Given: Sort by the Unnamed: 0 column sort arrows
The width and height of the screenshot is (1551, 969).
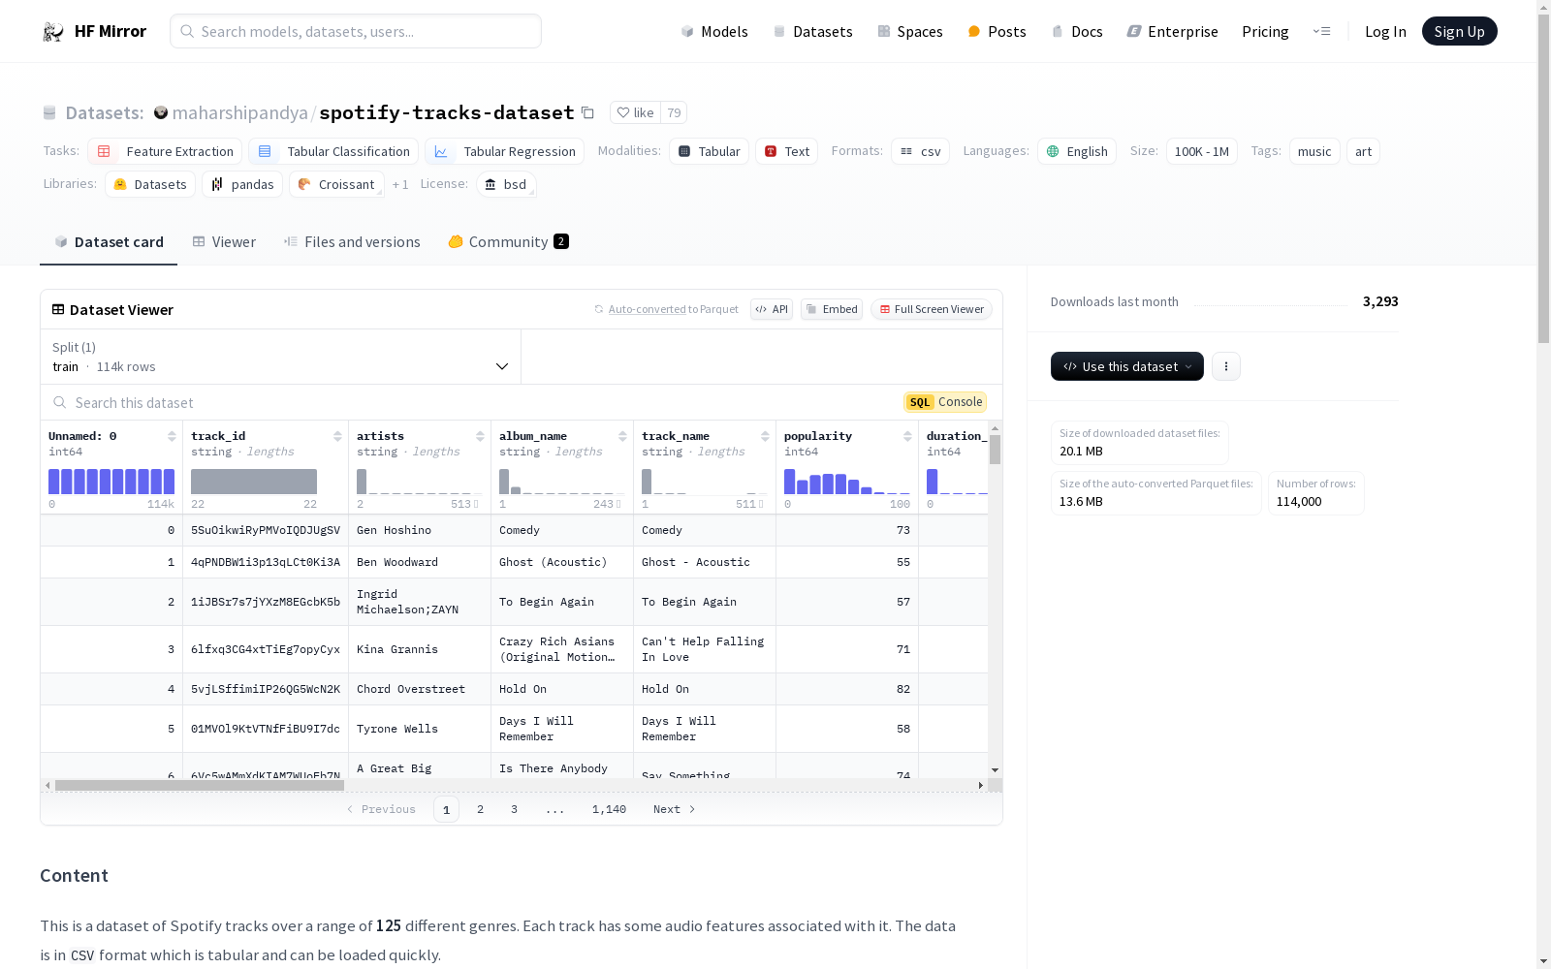Looking at the screenshot, I should pyautogui.click(x=172, y=436).
